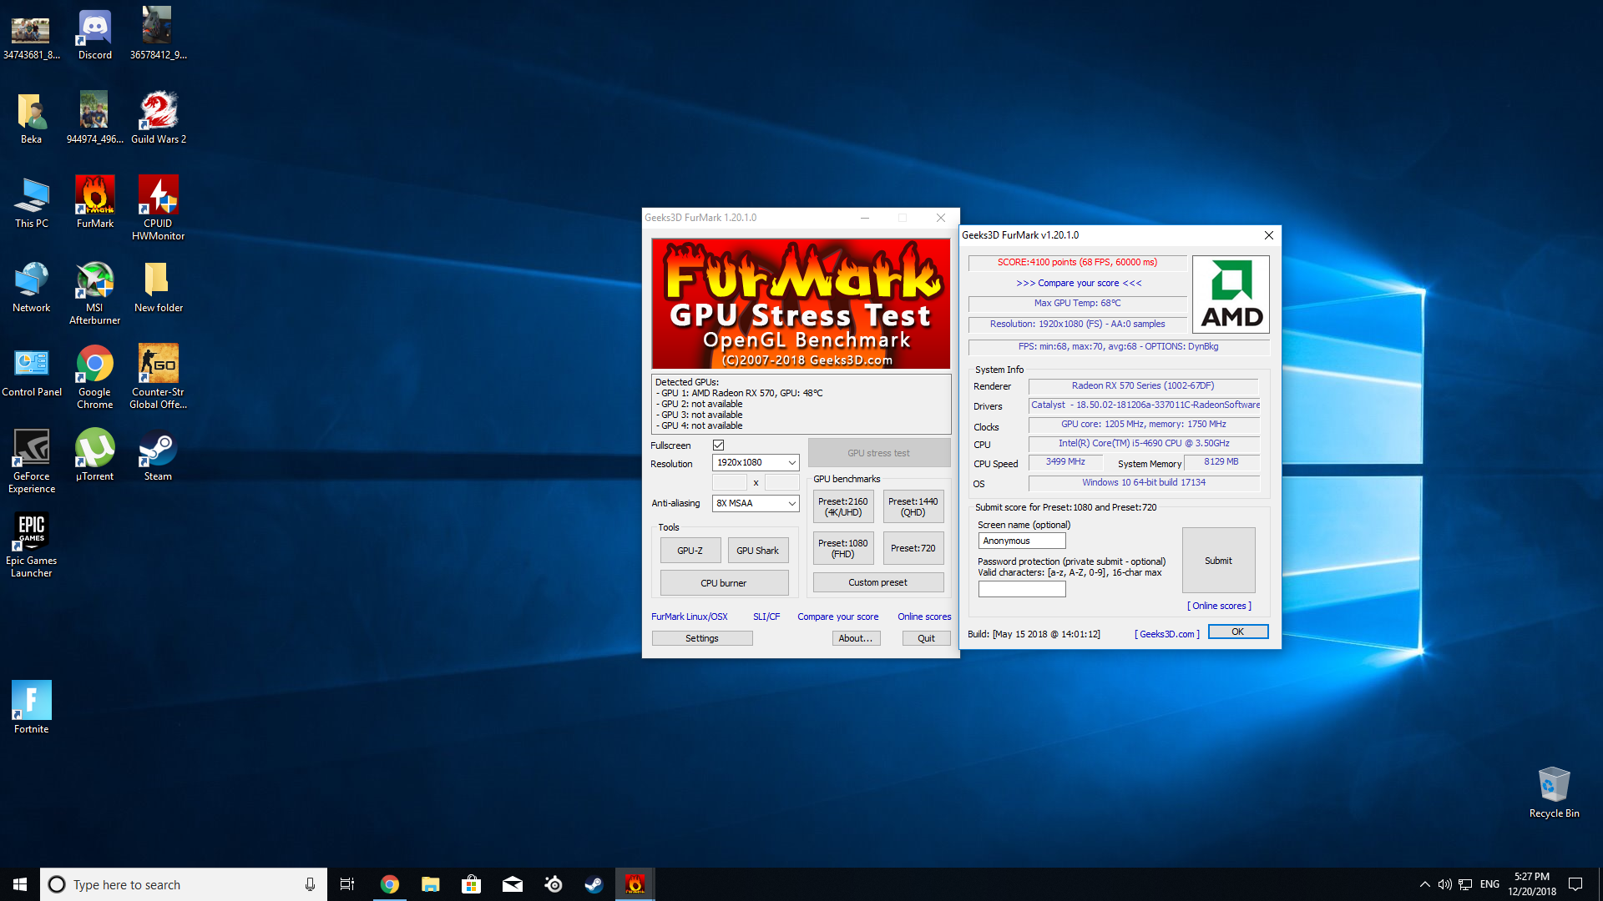The height and width of the screenshot is (901, 1603).
Task: Uncheck the Fullscreen checkbox
Action: pyautogui.click(x=718, y=445)
